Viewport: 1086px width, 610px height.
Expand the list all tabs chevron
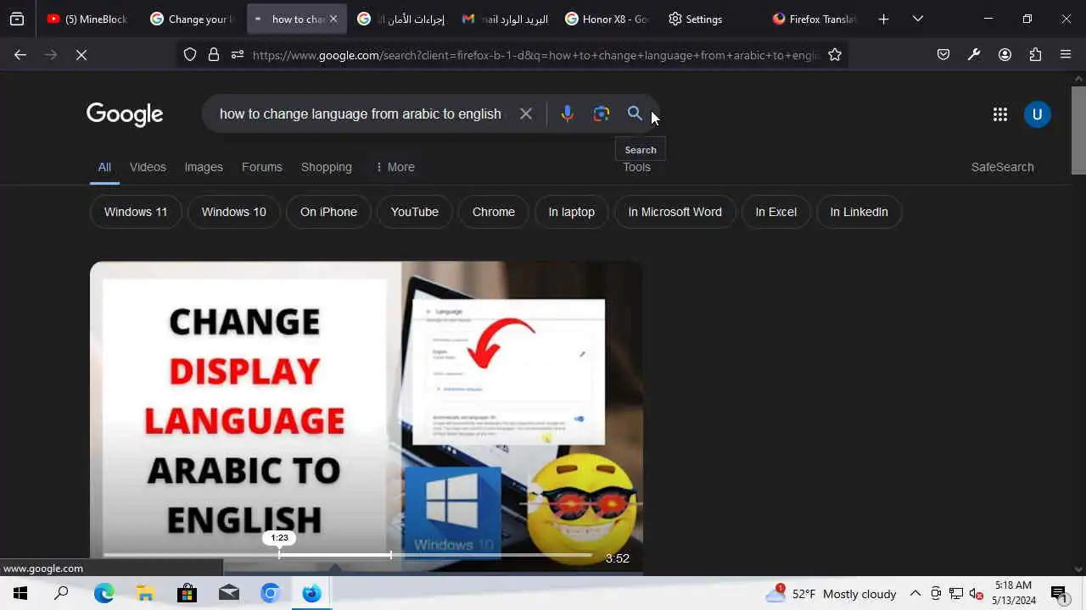(x=917, y=19)
